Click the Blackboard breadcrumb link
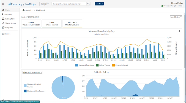Viewport: 186px width, 103px height. point(40,10)
